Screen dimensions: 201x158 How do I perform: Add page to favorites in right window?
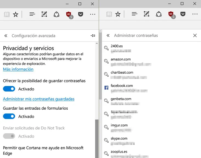pos(118,14)
